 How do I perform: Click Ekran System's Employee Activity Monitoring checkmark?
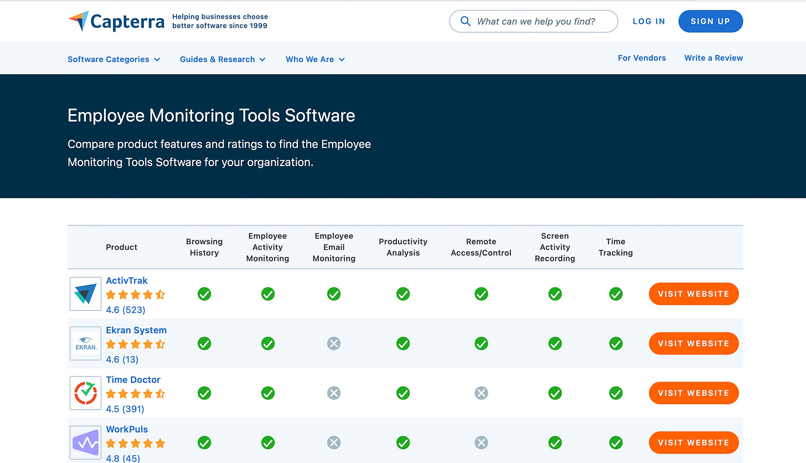coord(268,343)
